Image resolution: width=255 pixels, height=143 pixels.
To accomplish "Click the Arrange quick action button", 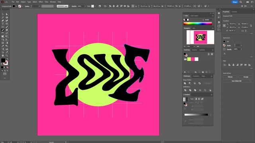I will pyautogui.click(x=246, y=77).
